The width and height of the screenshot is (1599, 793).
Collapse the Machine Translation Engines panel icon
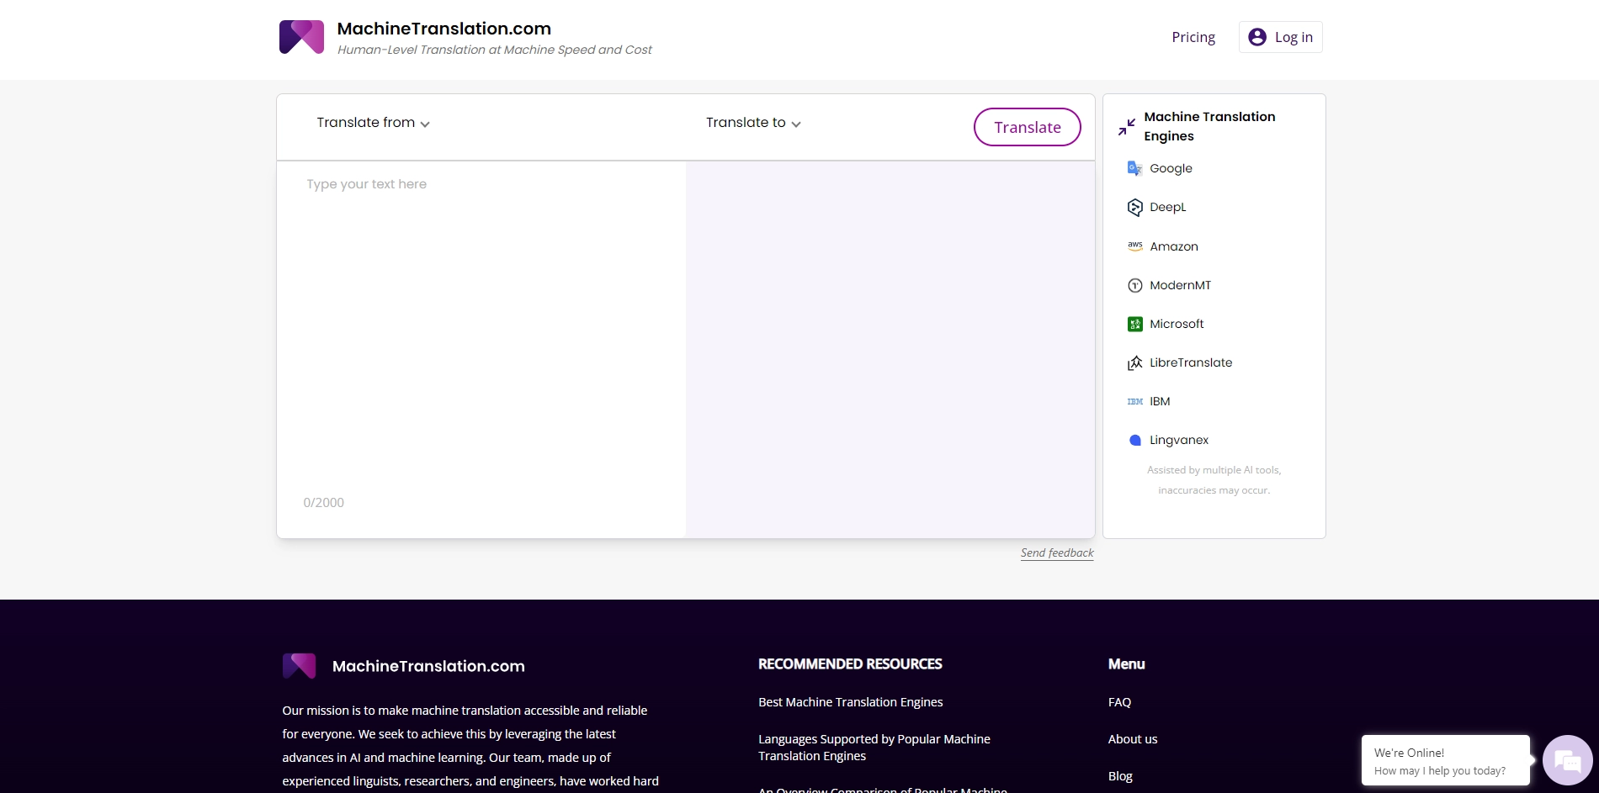coord(1127,127)
